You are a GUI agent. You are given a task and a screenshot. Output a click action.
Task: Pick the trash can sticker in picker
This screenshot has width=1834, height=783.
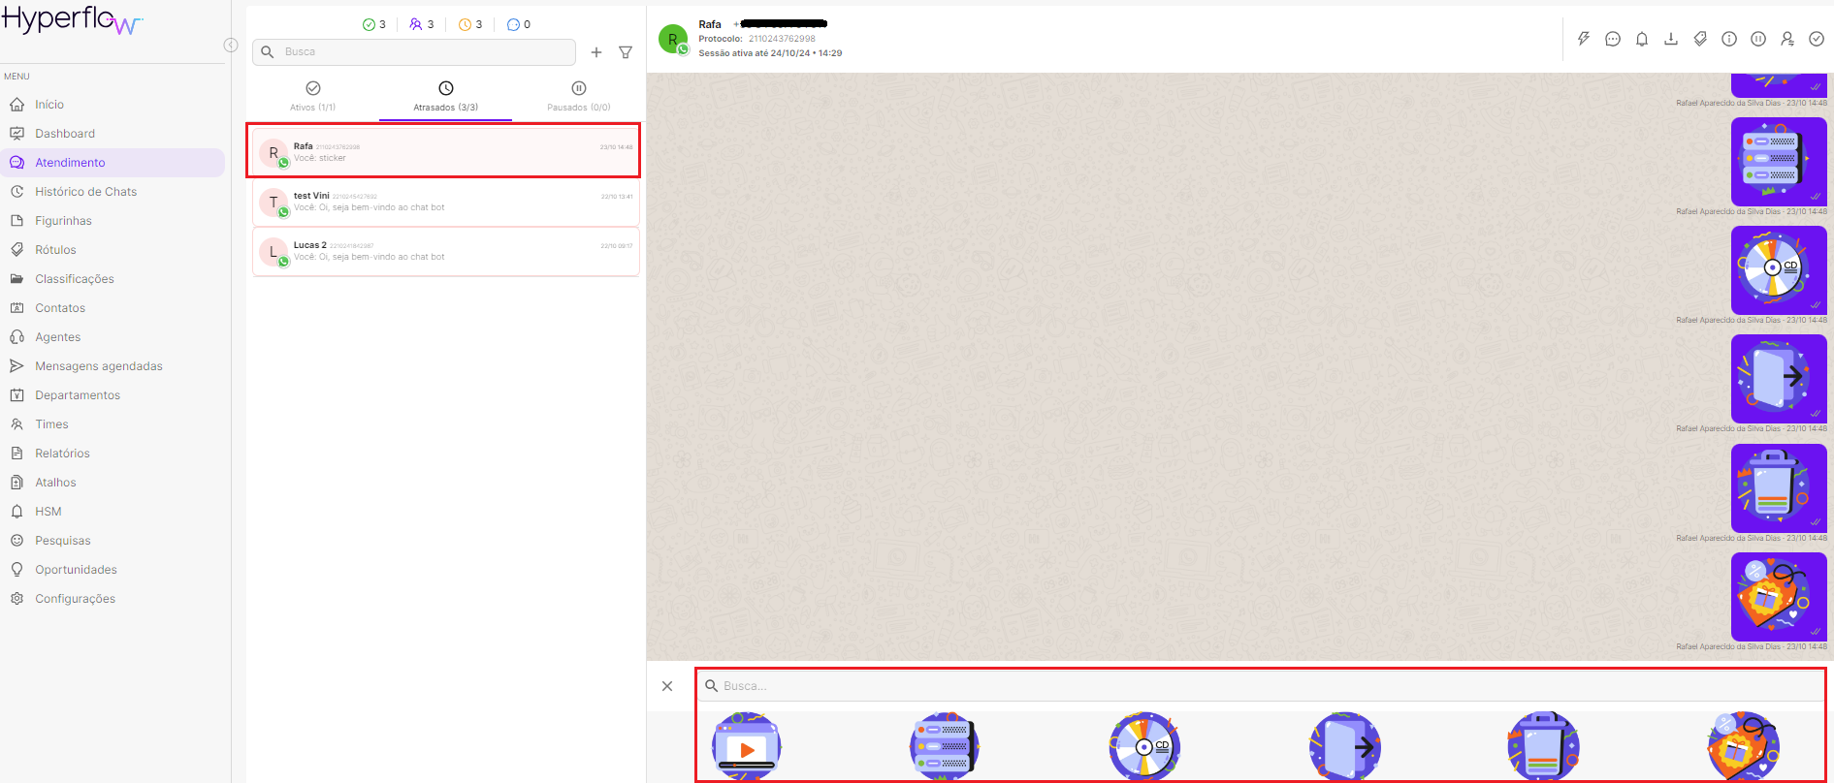tap(1543, 746)
